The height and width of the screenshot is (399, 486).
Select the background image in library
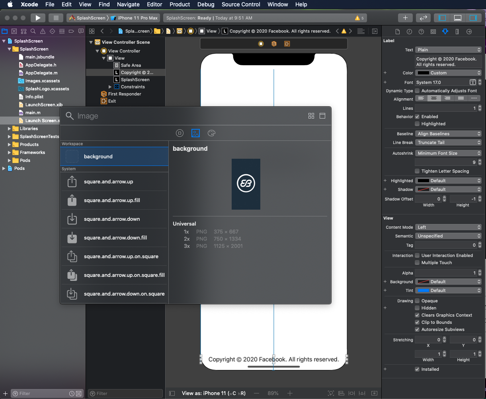coord(114,156)
